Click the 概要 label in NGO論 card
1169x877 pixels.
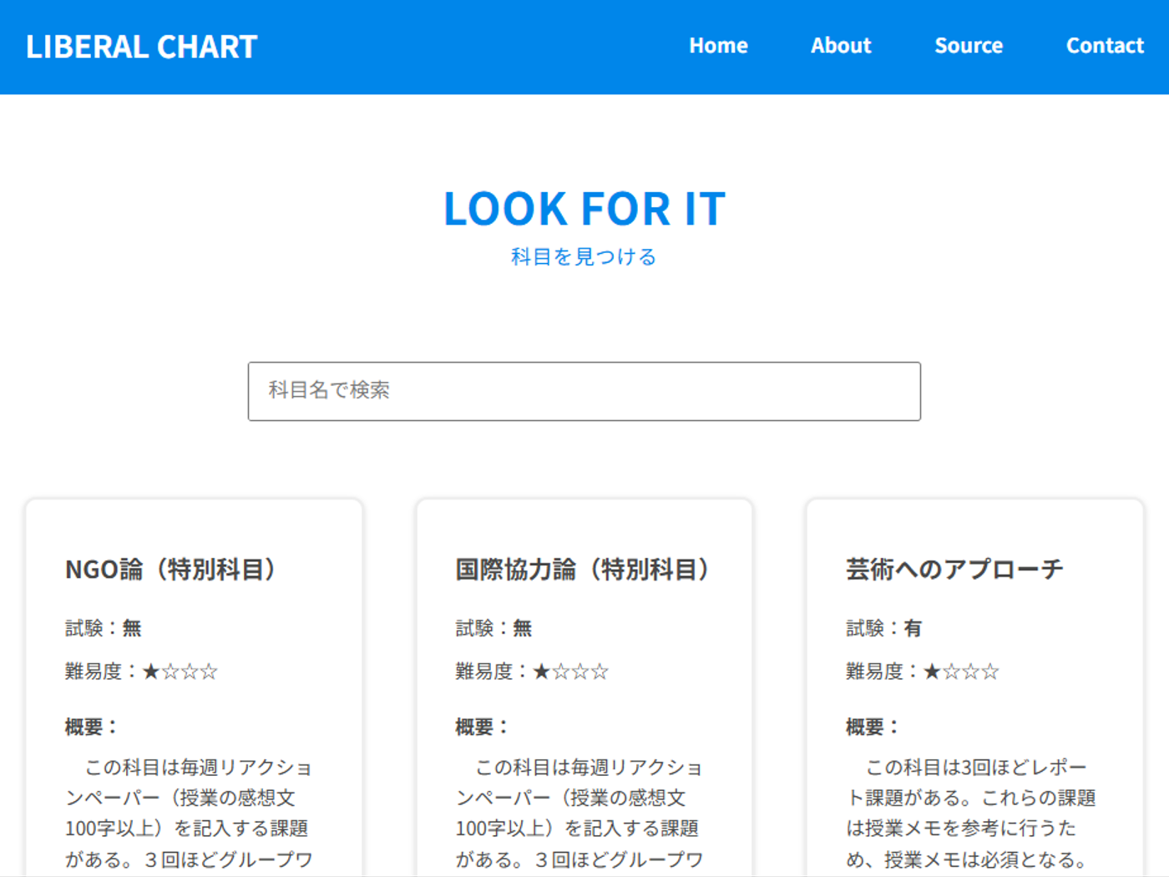[x=90, y=727]
